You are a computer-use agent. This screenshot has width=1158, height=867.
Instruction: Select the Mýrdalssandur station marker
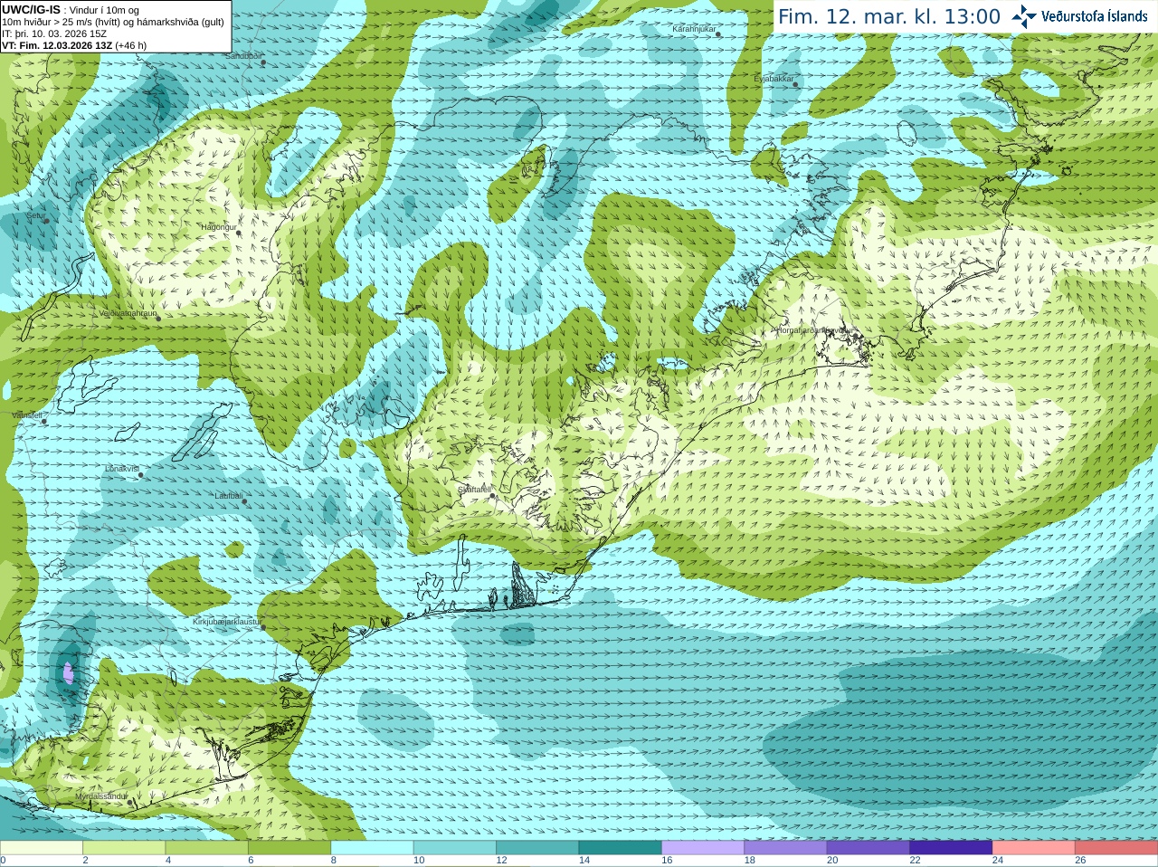[130, 802]
